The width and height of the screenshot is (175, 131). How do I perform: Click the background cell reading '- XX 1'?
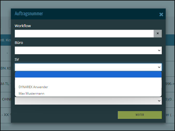(5, 115)
